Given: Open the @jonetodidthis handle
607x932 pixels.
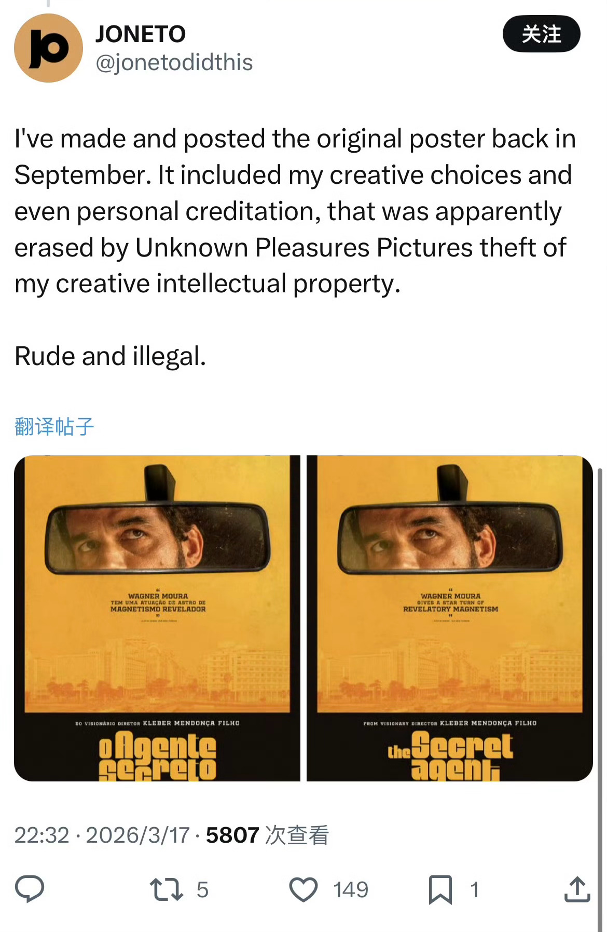Looking at the screenshot, I should [x=174, y=62].
